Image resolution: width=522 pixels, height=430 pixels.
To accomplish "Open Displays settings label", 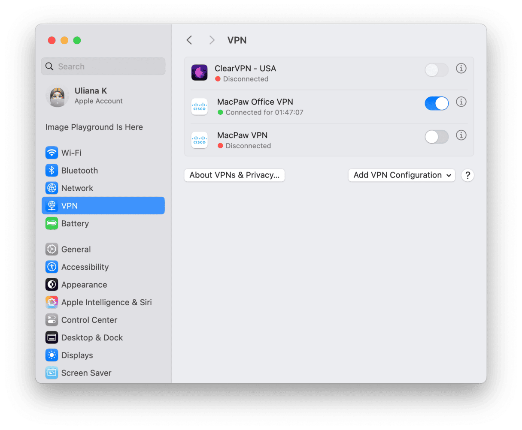I will point(77,355).
